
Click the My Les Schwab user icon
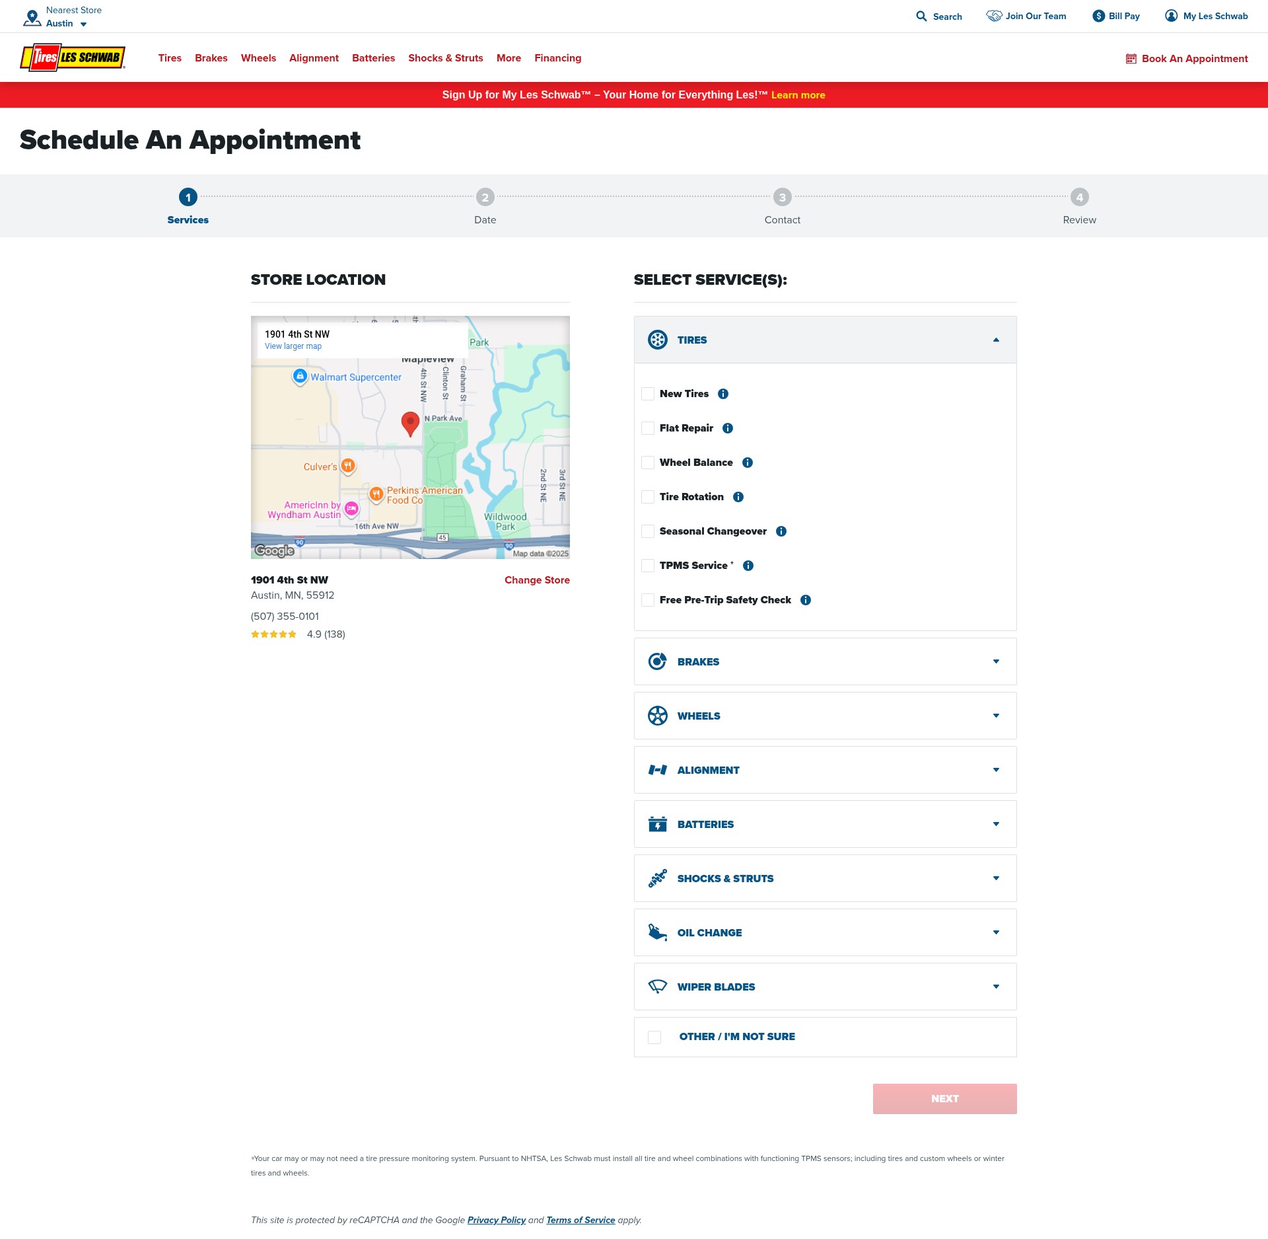1171,16
